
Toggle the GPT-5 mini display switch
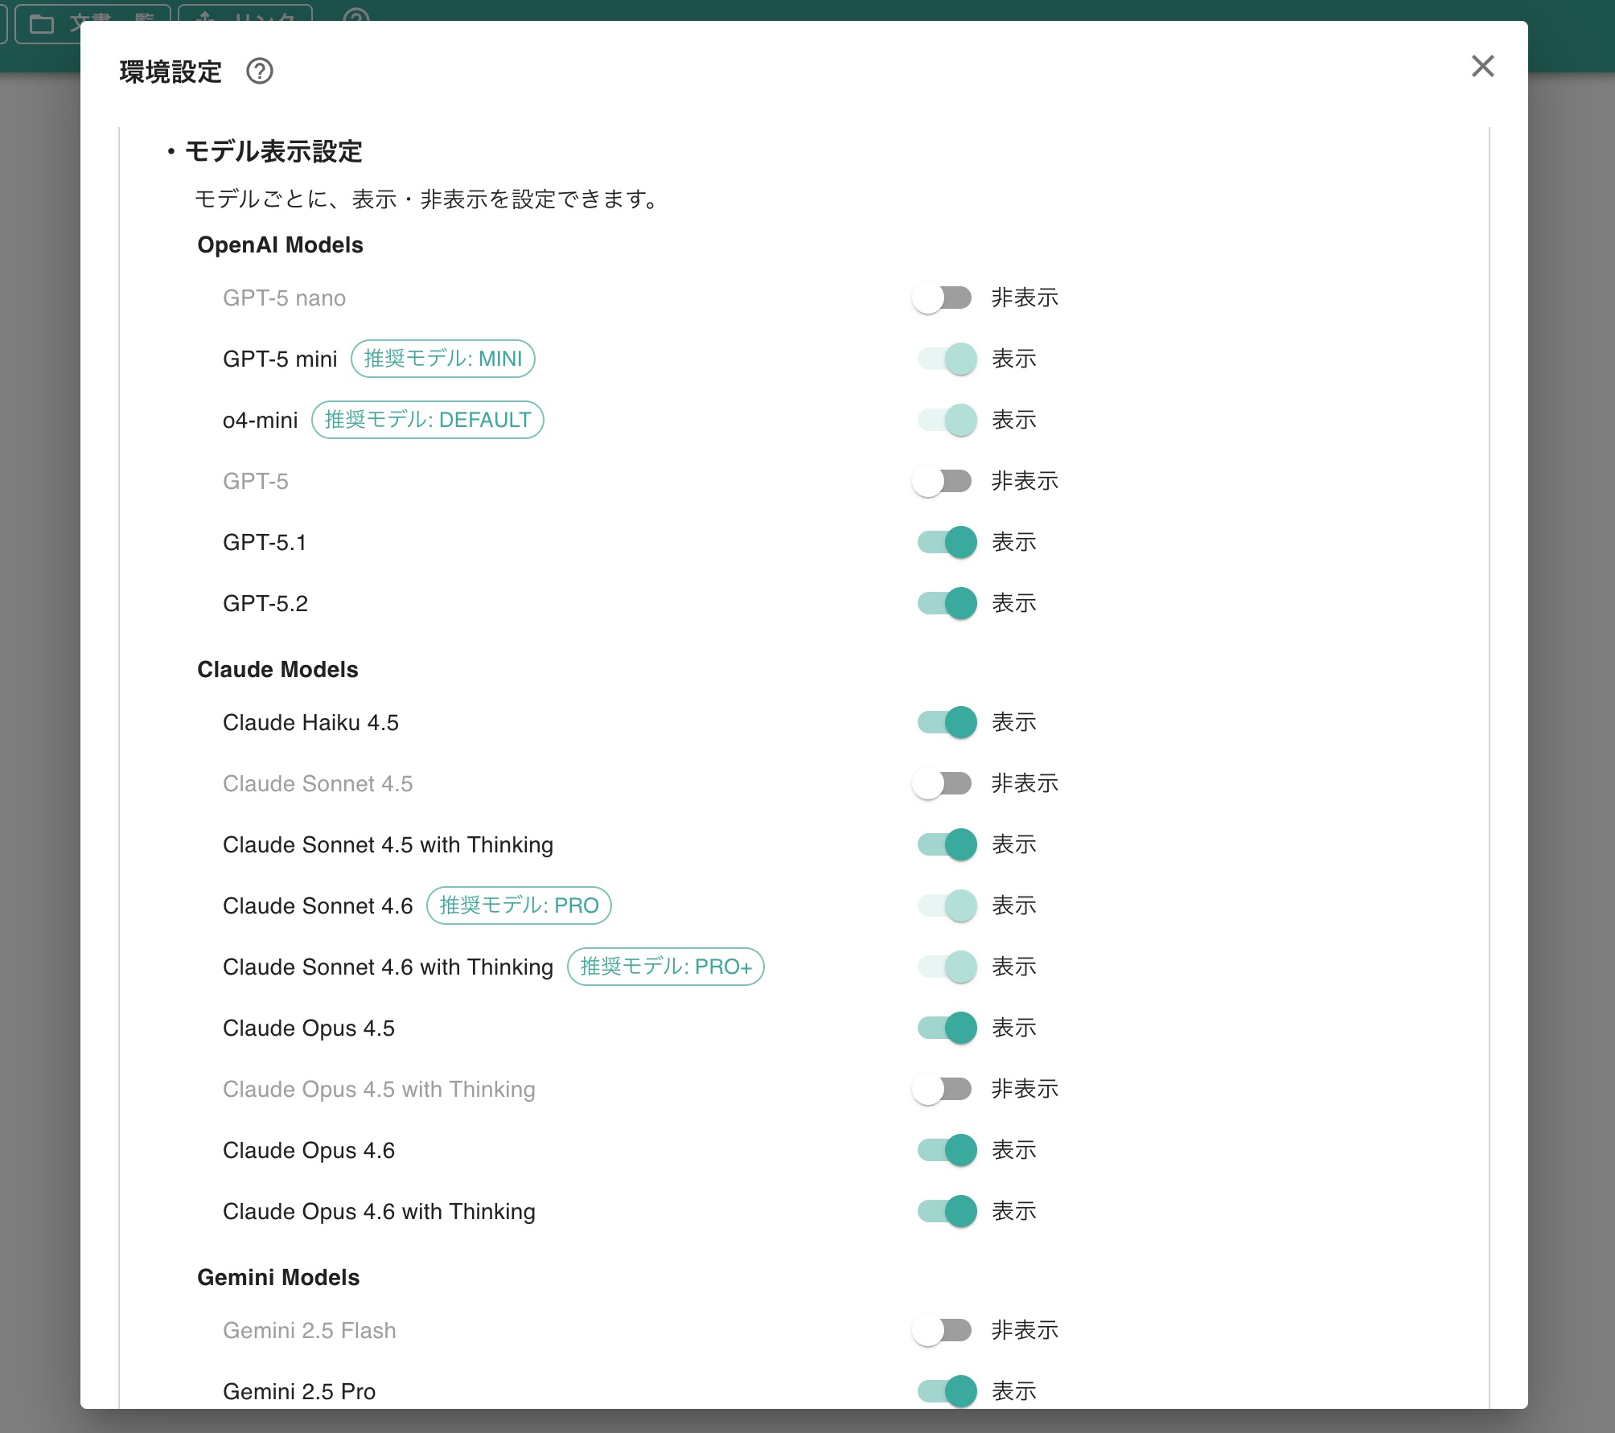947,359
